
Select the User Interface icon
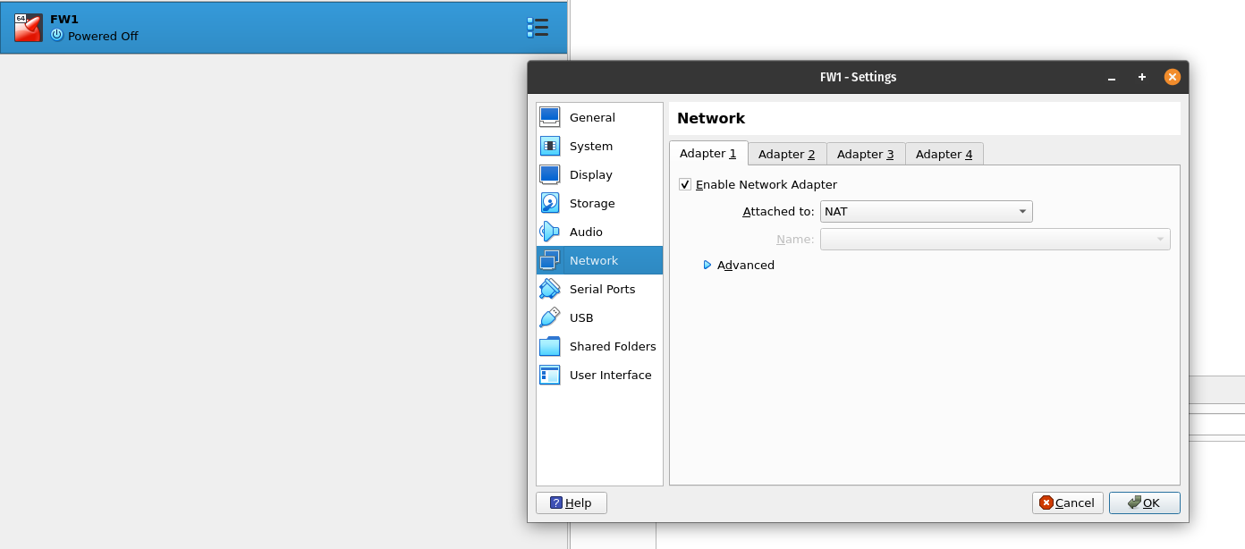tap(549, 375)
